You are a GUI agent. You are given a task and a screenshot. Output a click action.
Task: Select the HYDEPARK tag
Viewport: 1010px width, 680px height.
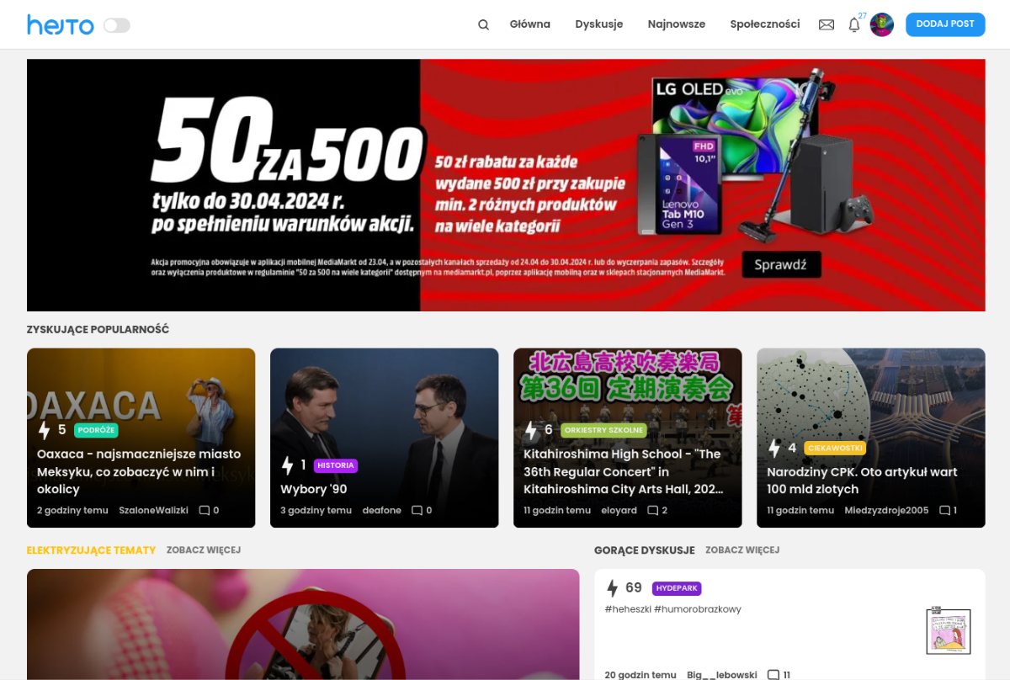[677, 588]
